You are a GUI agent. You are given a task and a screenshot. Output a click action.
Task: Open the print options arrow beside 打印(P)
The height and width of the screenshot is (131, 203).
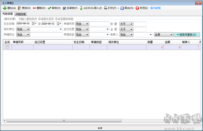[x=118, y=8]
